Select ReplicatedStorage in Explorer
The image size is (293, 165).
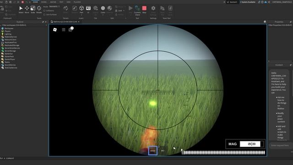pos(12,45)
